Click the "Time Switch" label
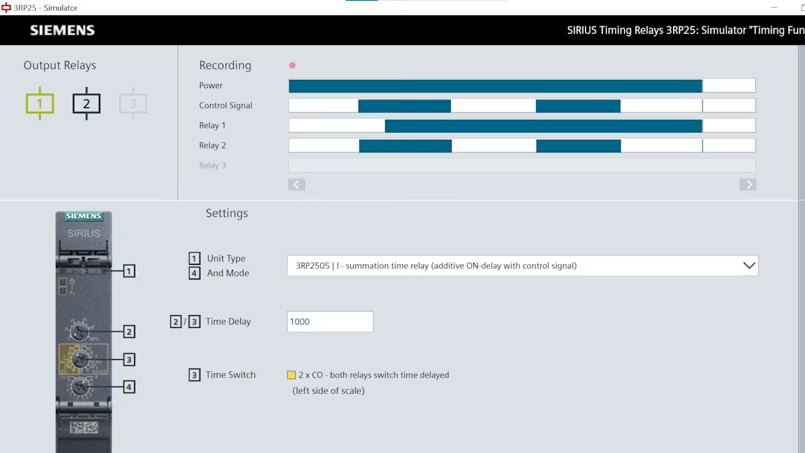Screen dimensions: 805x453 pos(231,375)
